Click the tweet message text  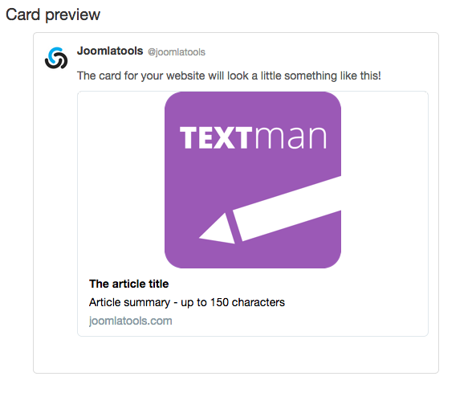229,76
